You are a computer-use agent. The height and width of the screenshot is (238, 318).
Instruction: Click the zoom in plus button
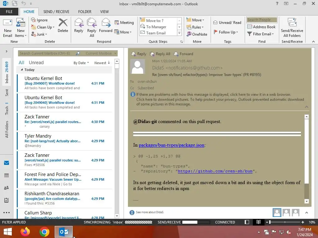point(303,222)
